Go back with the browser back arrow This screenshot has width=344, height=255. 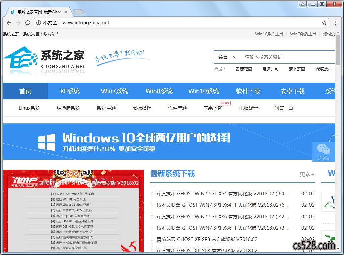(x=9, y=23)
